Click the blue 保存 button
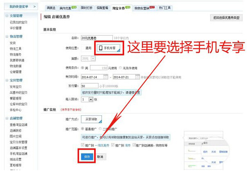Screen dimensions: 247x171 [86, 157]
